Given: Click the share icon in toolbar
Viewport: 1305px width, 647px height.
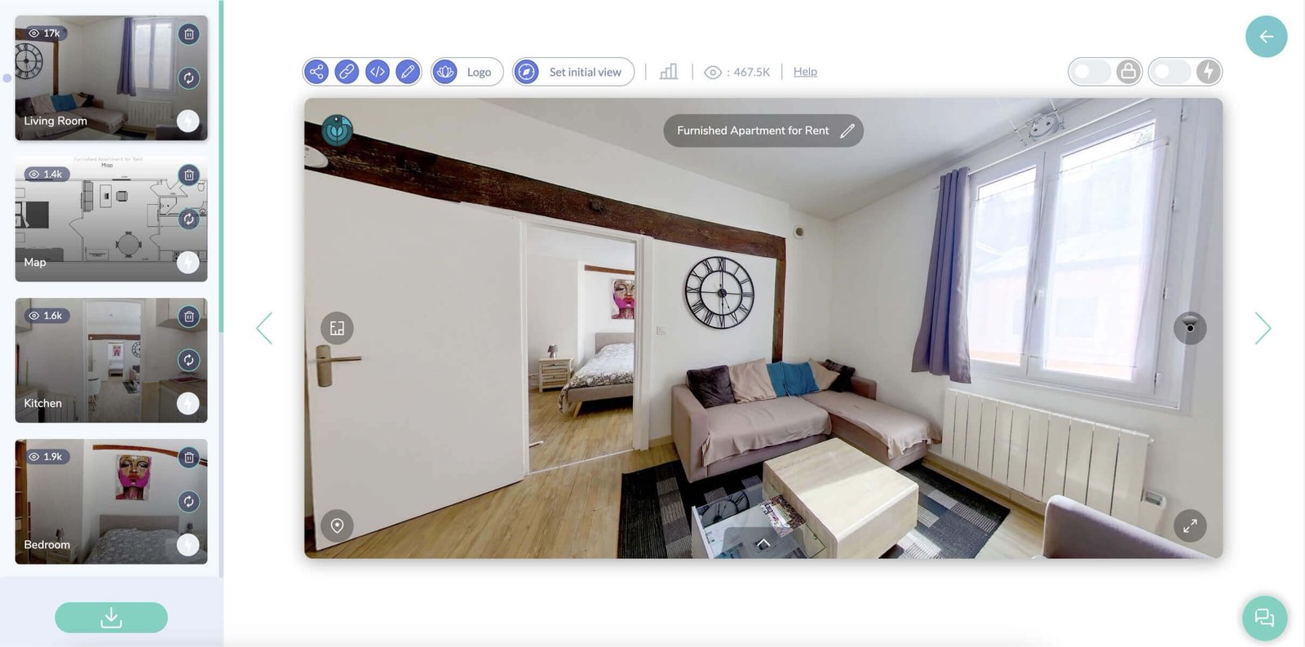Looking at the screenshot, I should pos(316,72).
